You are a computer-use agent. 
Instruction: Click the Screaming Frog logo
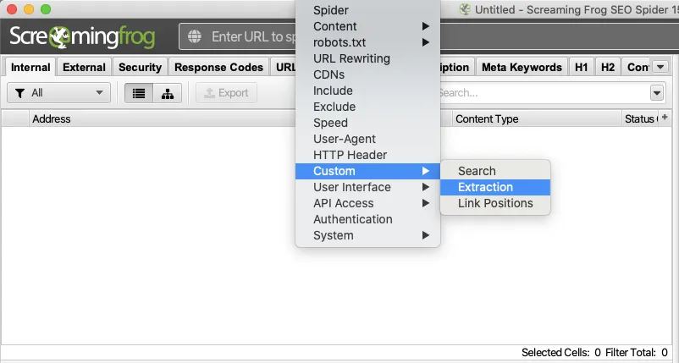[x=82, y=37]
